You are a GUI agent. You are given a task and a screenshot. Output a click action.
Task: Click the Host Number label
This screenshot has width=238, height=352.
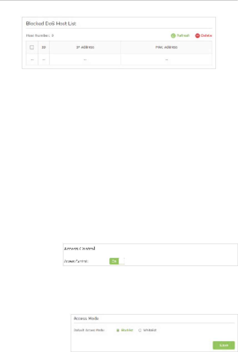click(40, 36)
